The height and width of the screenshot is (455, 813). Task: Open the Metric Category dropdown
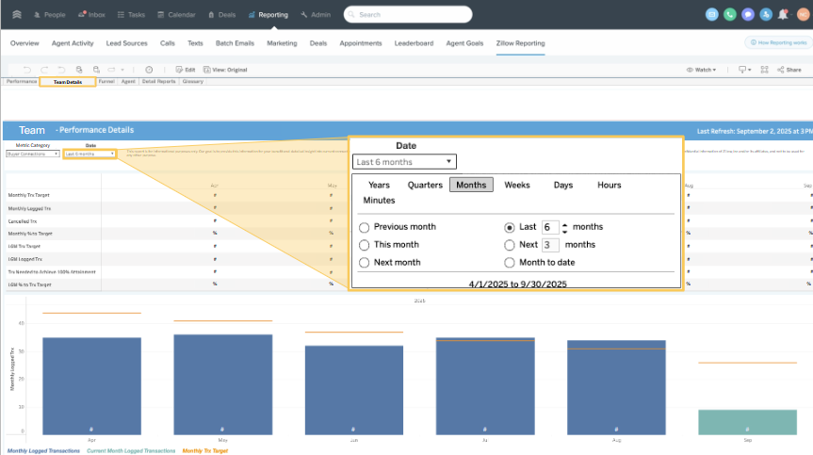coord(32,154)
